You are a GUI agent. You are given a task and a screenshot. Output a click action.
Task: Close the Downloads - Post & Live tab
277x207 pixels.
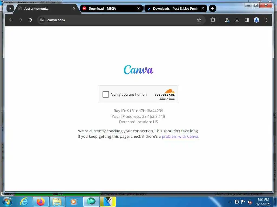pos(203,8)
